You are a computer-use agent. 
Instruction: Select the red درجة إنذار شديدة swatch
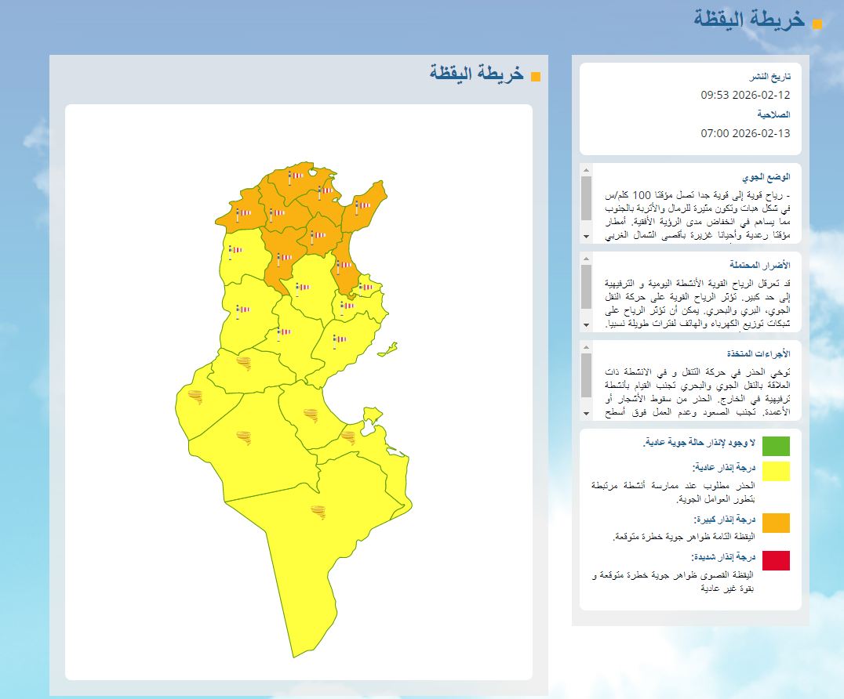tap(776, 560)
